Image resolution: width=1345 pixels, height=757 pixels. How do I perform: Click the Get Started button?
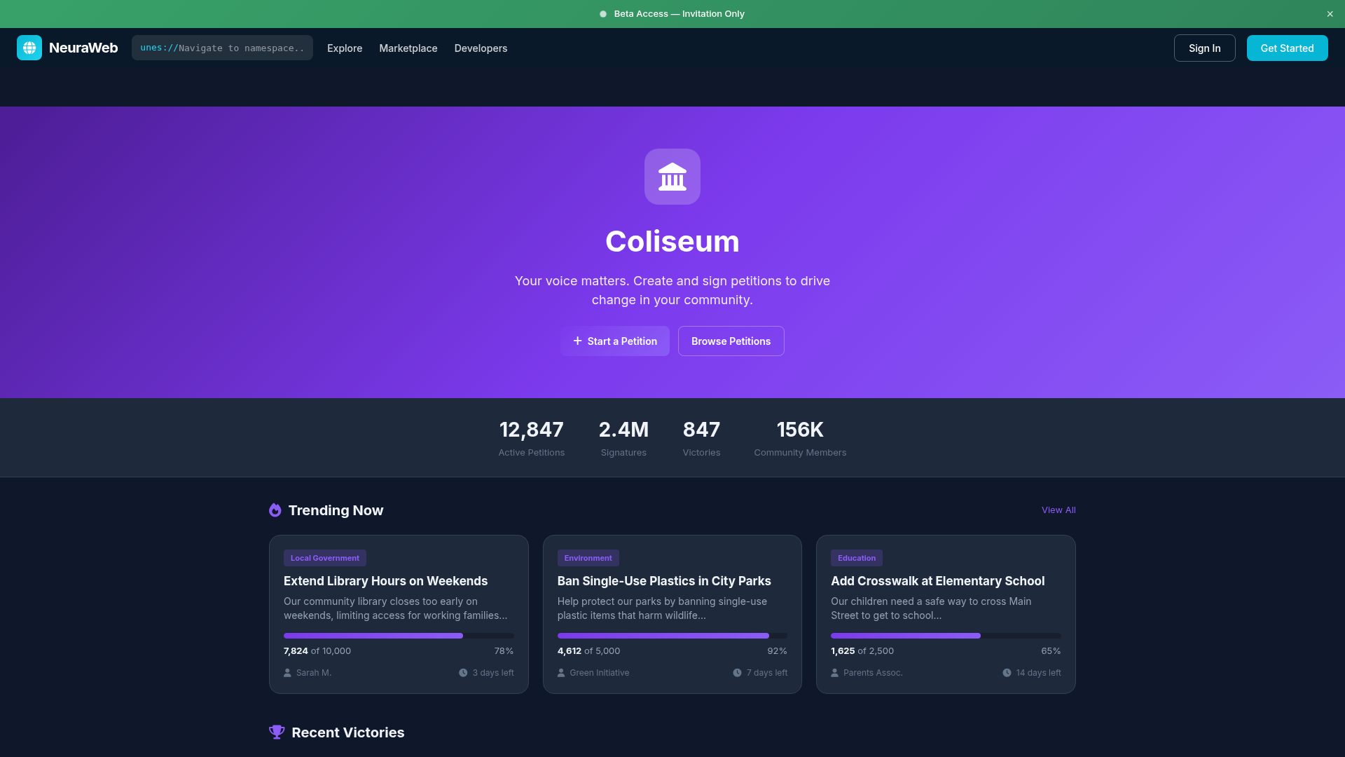point(1287,48)
